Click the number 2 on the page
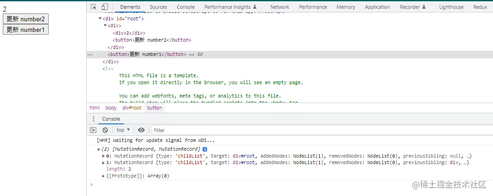493x196 pixels. [x=5, y=9]
